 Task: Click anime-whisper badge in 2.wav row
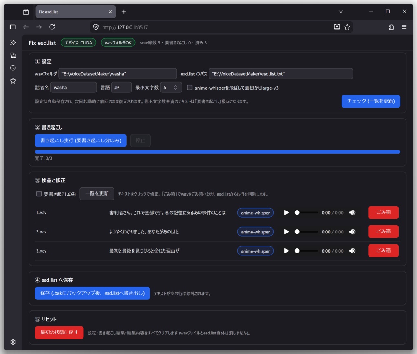pos(255,232)
